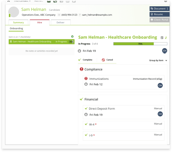Click the sam_helman@example.com email link
The image size is (172, 152).
97,15
